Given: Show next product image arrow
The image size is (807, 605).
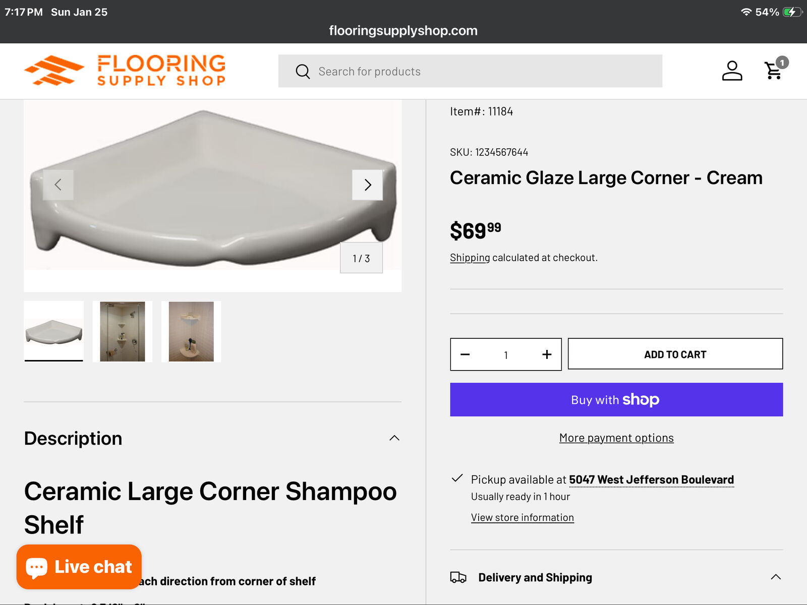Looking at the screenshot, I should pos(367,185).
